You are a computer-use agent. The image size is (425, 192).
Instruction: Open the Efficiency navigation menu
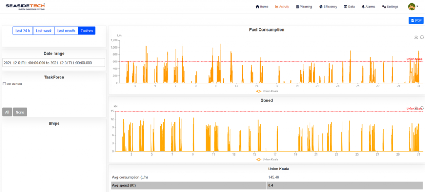click(x=328, y=7)
